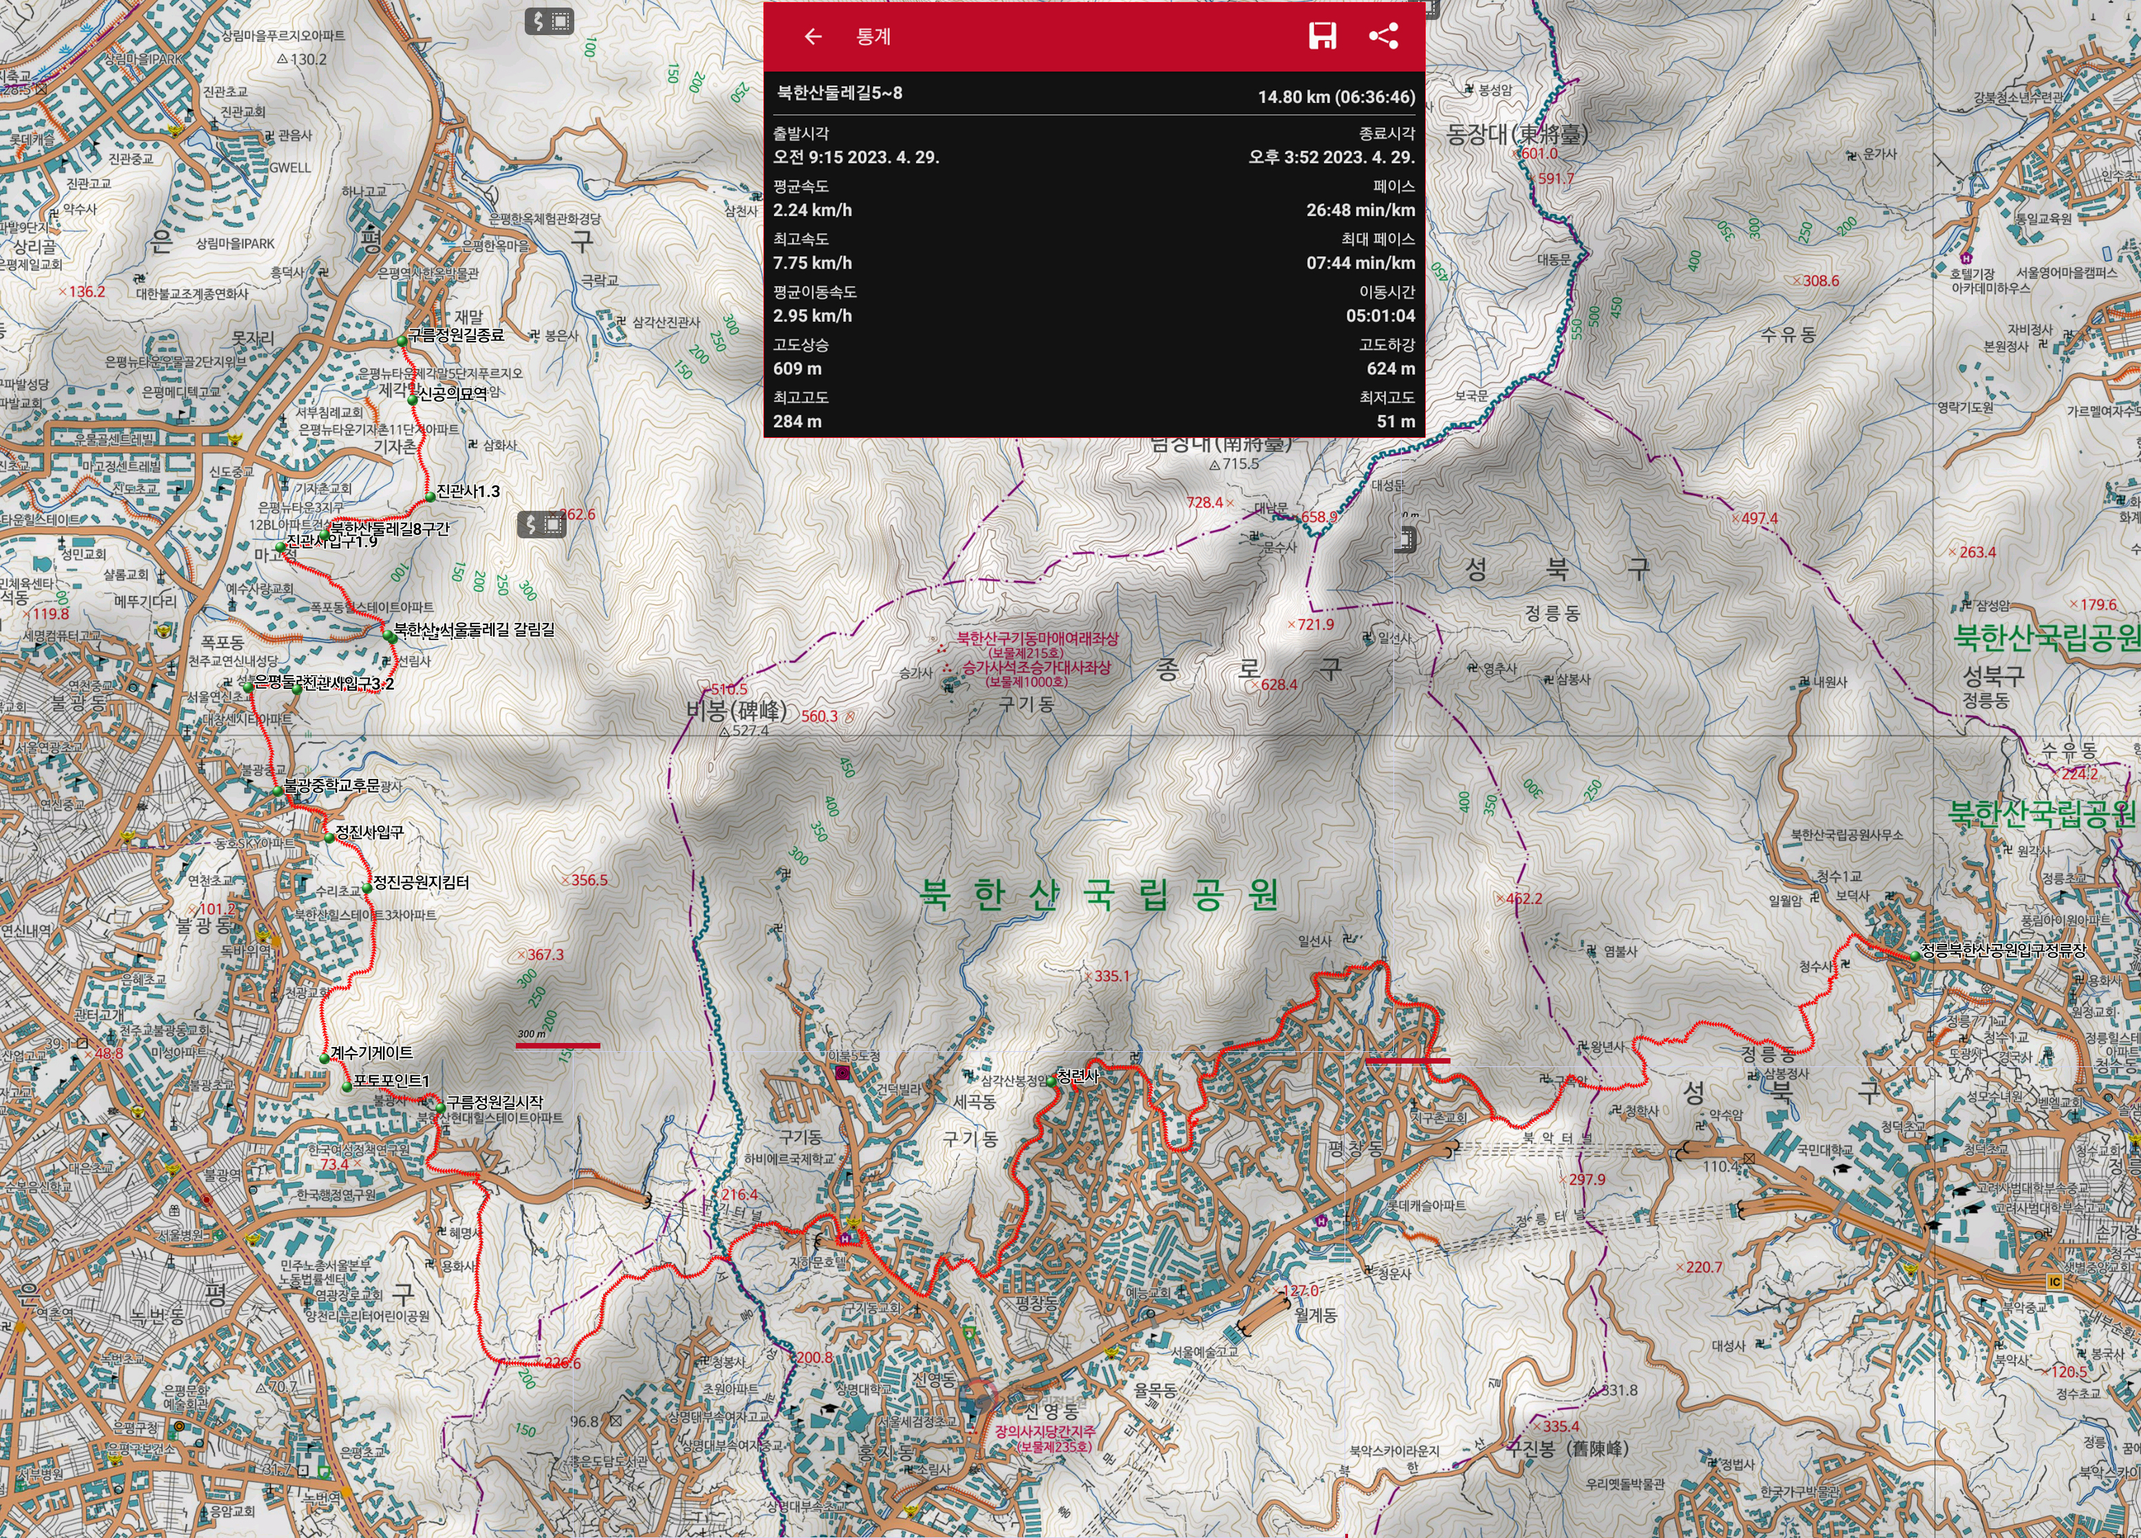Screen dimensions: 2141x1538
Task: Select the 신공의묘역 waypoint dot
Action: (x=413, y=400)
